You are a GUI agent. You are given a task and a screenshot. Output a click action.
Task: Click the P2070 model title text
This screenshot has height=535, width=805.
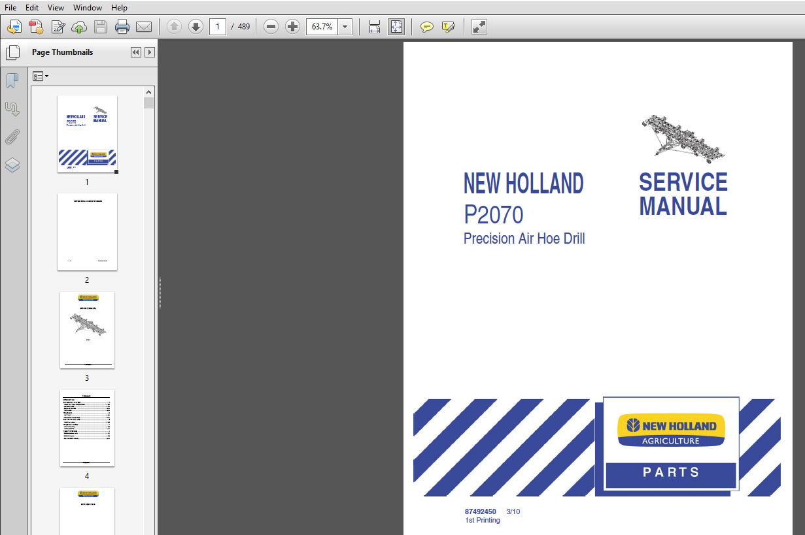click(494, 215)
